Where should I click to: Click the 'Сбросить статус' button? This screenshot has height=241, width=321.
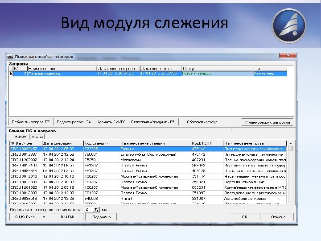click(x=202, y=122)
